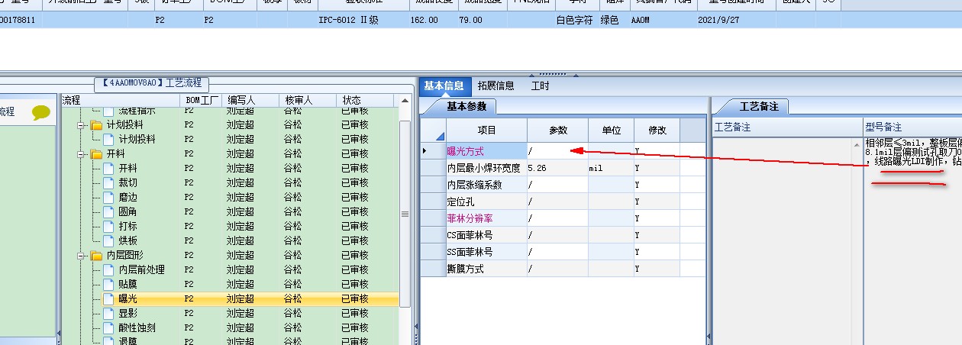Select the 菲林分辨率 item label
Viewport: 962px width, 345px height.
(x=470, y=218)
